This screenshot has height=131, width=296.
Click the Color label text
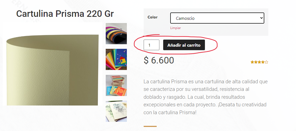click(x=153, y=17)
